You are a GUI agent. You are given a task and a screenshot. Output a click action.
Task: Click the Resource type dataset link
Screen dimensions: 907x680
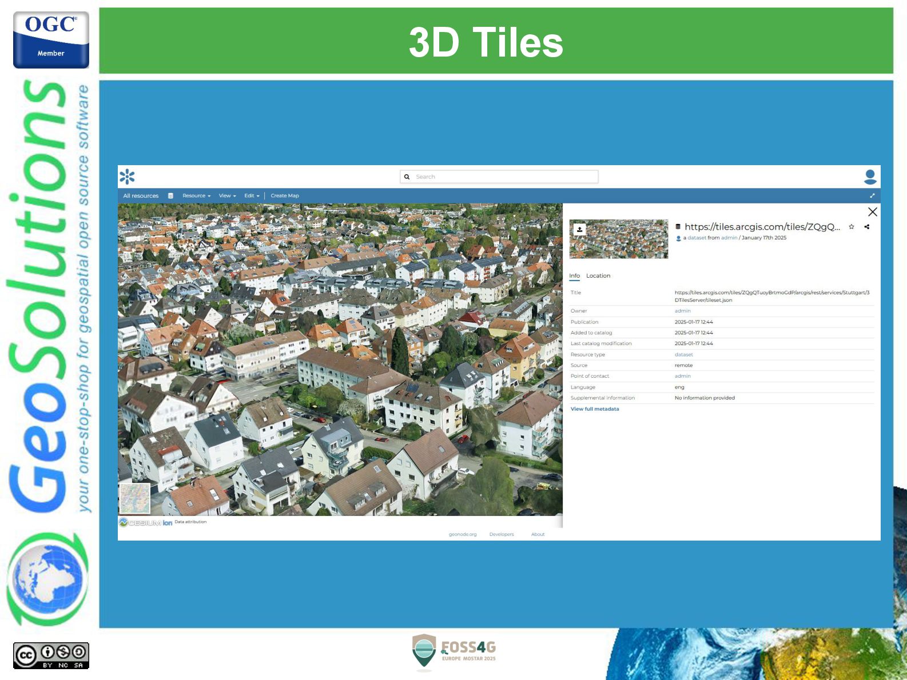point(684,355)
